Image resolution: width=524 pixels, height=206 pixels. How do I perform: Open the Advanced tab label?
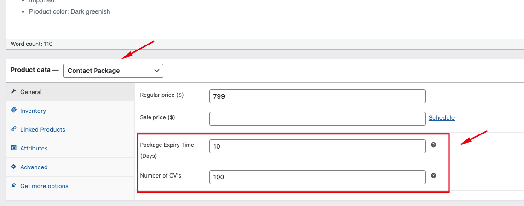point(34,167)
